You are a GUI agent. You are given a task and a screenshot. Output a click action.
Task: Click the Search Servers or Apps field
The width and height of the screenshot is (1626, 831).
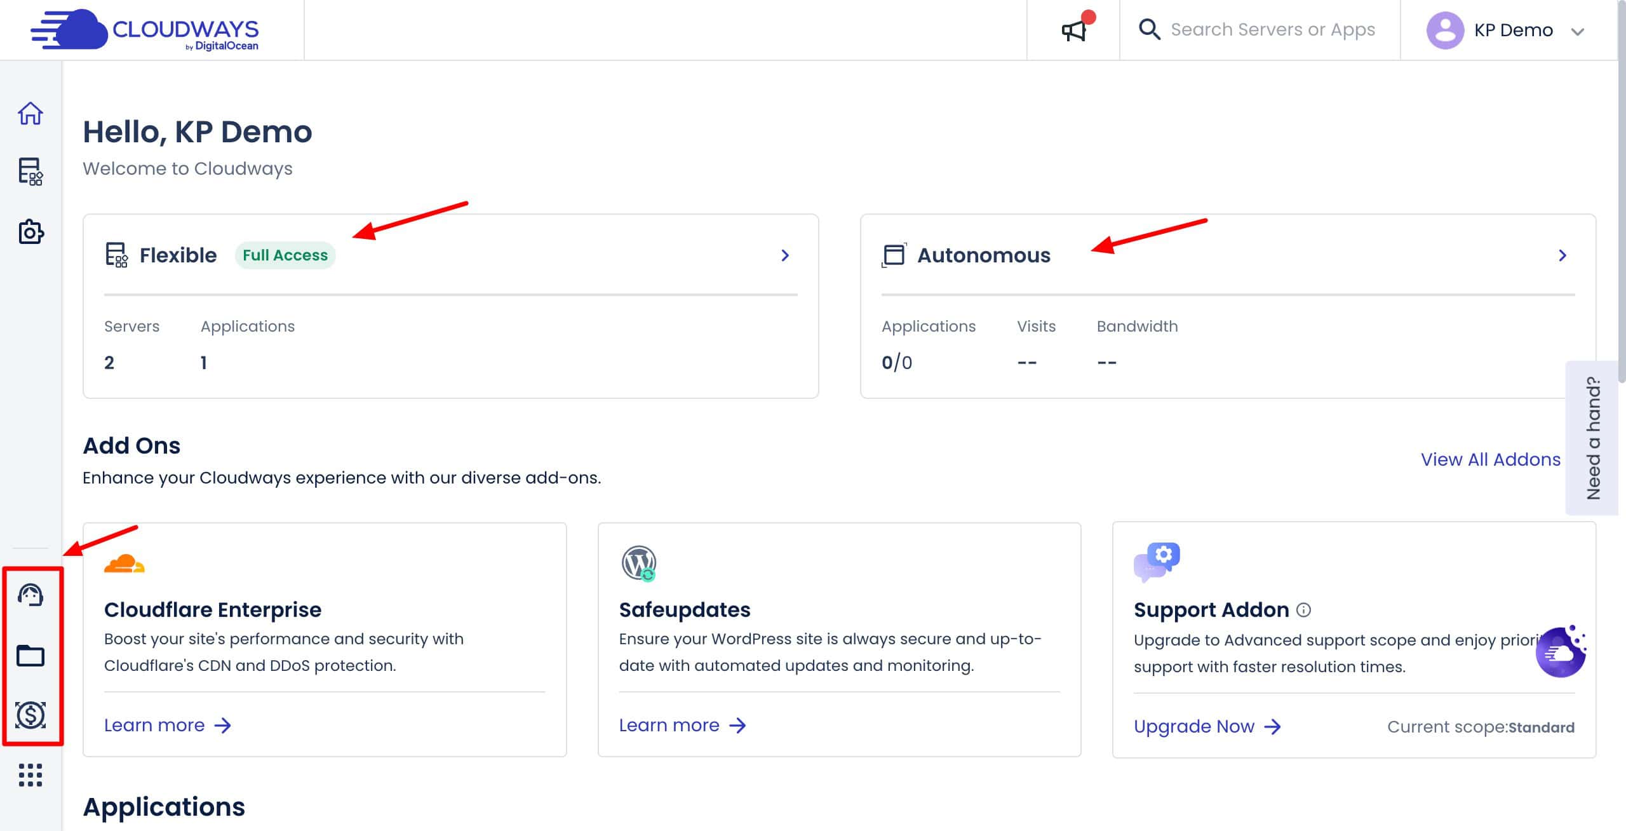tap(1272, 30)
